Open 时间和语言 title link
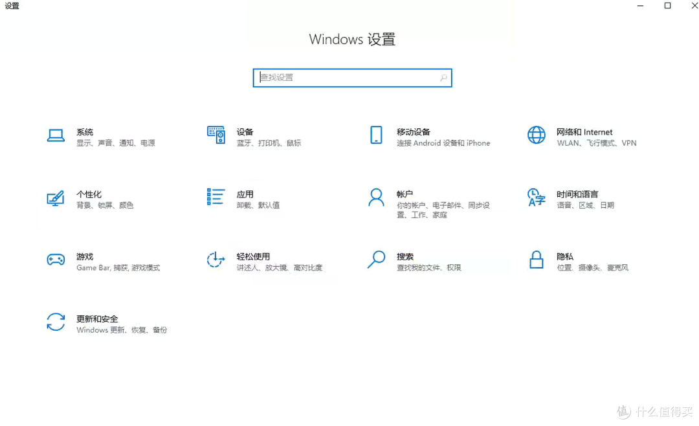 pyautogui.click(x=577, y=194)
